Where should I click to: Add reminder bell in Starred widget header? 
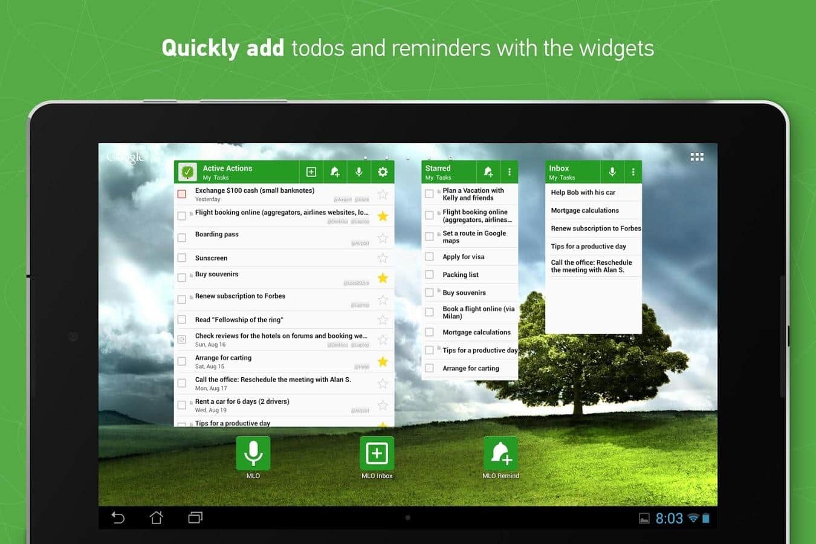(488, 172)
